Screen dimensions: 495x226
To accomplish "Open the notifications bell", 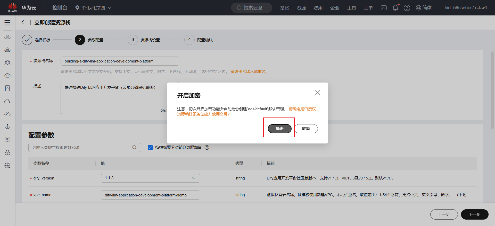I will [395, 8].
